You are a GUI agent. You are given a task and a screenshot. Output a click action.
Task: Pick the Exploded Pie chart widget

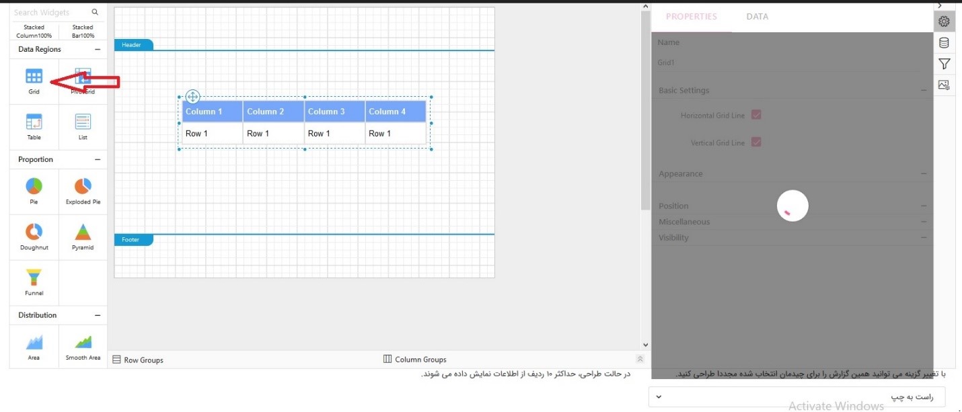(83, 186)
